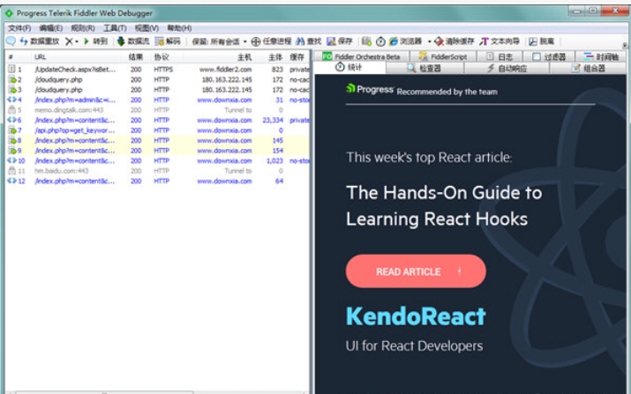The width and height of the screenshot is (631, 394).
Task: Select the 组合器 (Composer) tab
Action: coord(589,68)
